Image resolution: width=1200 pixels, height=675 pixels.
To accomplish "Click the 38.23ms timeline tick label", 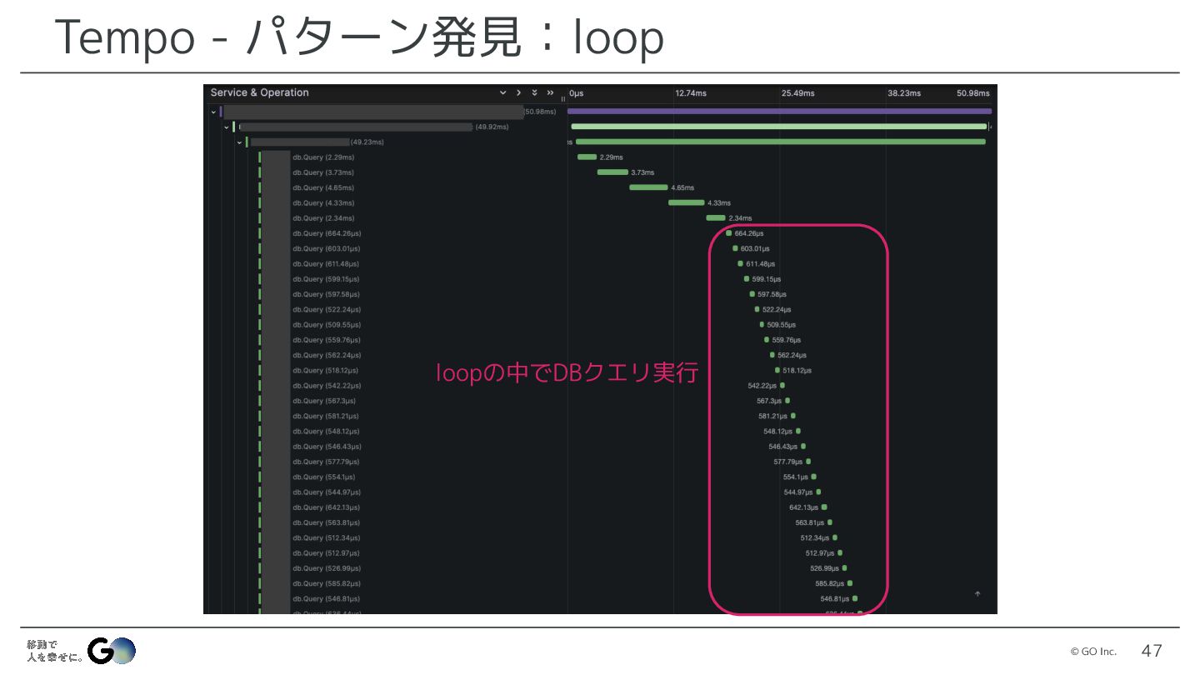I will pos(904,93).
